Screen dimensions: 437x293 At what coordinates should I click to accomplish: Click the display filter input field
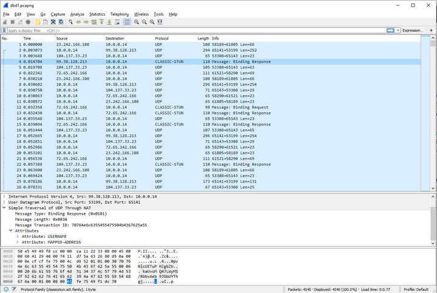point(194,30)
